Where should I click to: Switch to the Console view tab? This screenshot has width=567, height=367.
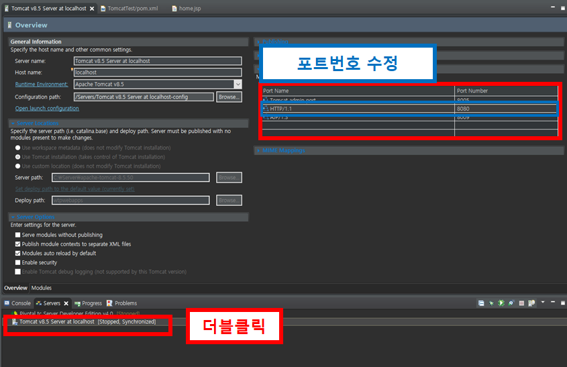coord(17,303)
